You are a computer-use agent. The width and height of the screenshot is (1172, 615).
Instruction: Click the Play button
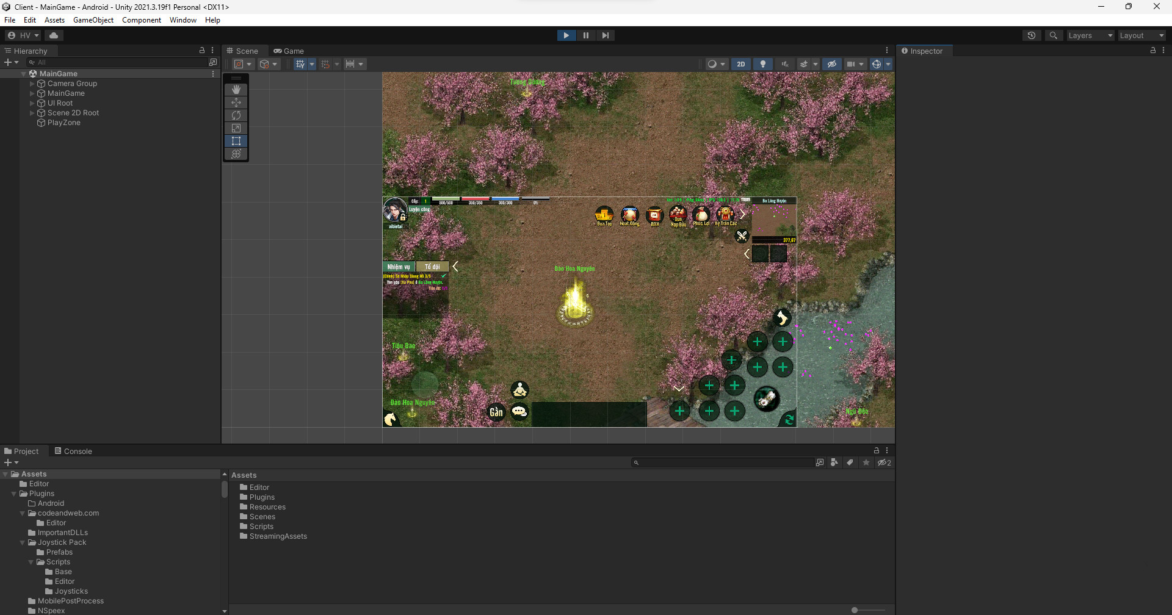click(x=566, y=35)
